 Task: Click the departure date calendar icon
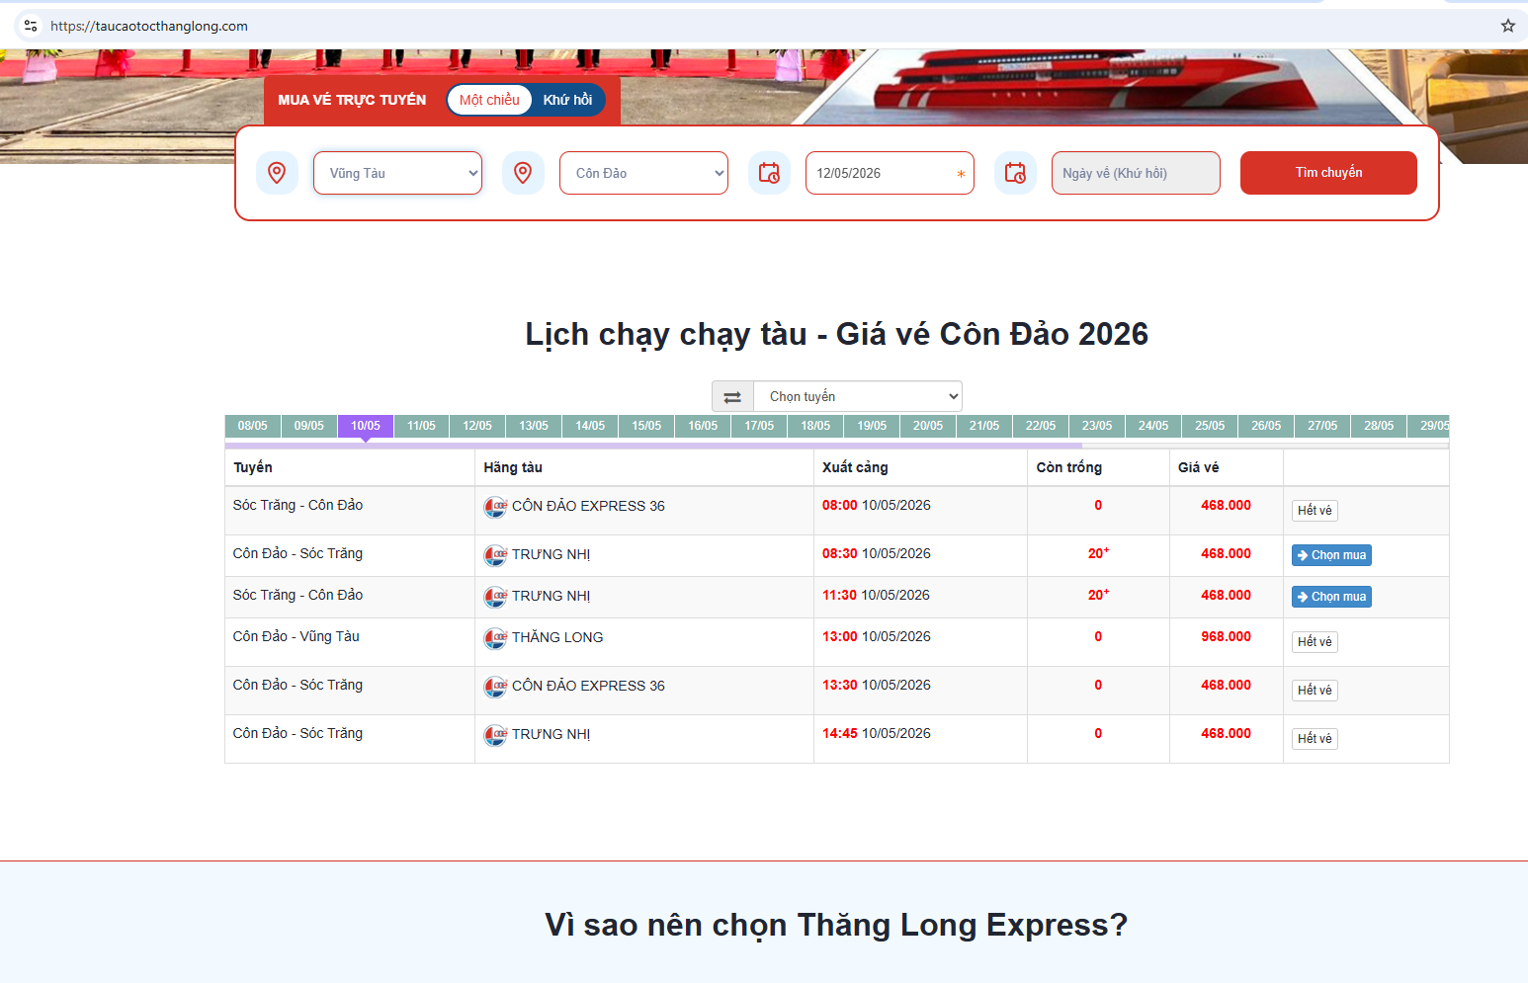pos(769,173)
